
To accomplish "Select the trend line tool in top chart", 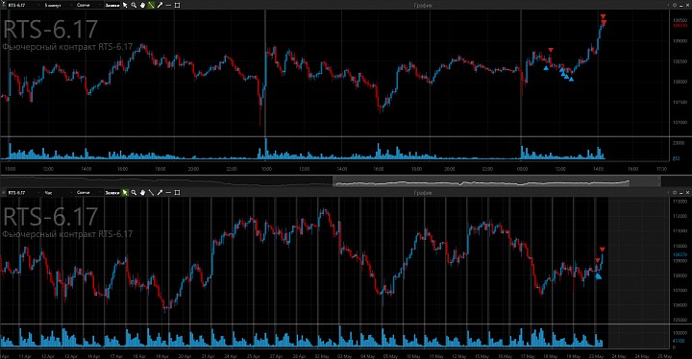I will coord(151,6).
